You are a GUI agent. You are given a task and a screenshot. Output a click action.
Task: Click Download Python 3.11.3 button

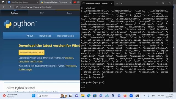(32, 53)
